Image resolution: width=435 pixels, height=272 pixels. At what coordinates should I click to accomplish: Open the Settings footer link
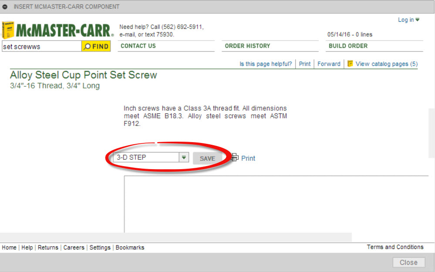coord(100,248)
